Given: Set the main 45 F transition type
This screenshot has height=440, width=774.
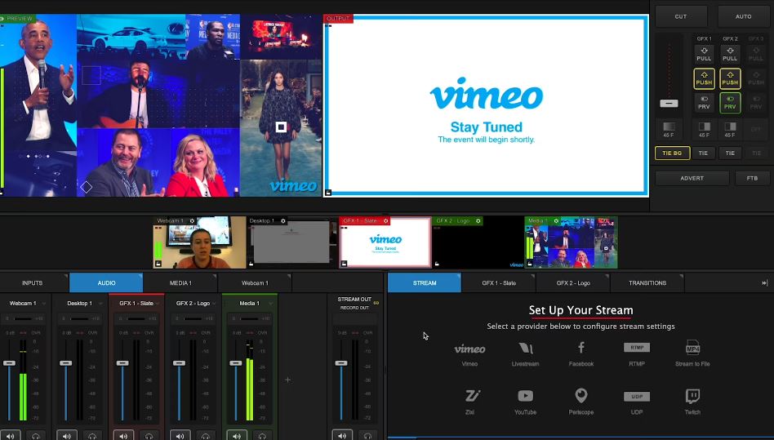Looking at the screenshot, I should point(669,130).
